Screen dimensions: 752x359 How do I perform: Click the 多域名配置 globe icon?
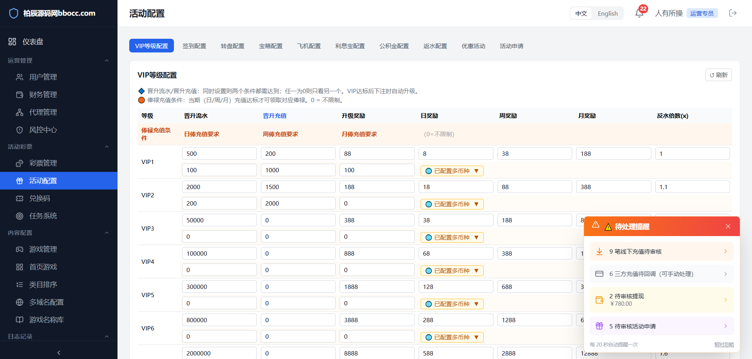click(20, 302)
